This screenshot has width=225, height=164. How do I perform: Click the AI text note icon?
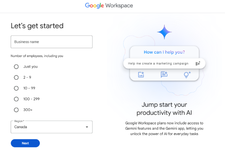click(x=164, y=74)
